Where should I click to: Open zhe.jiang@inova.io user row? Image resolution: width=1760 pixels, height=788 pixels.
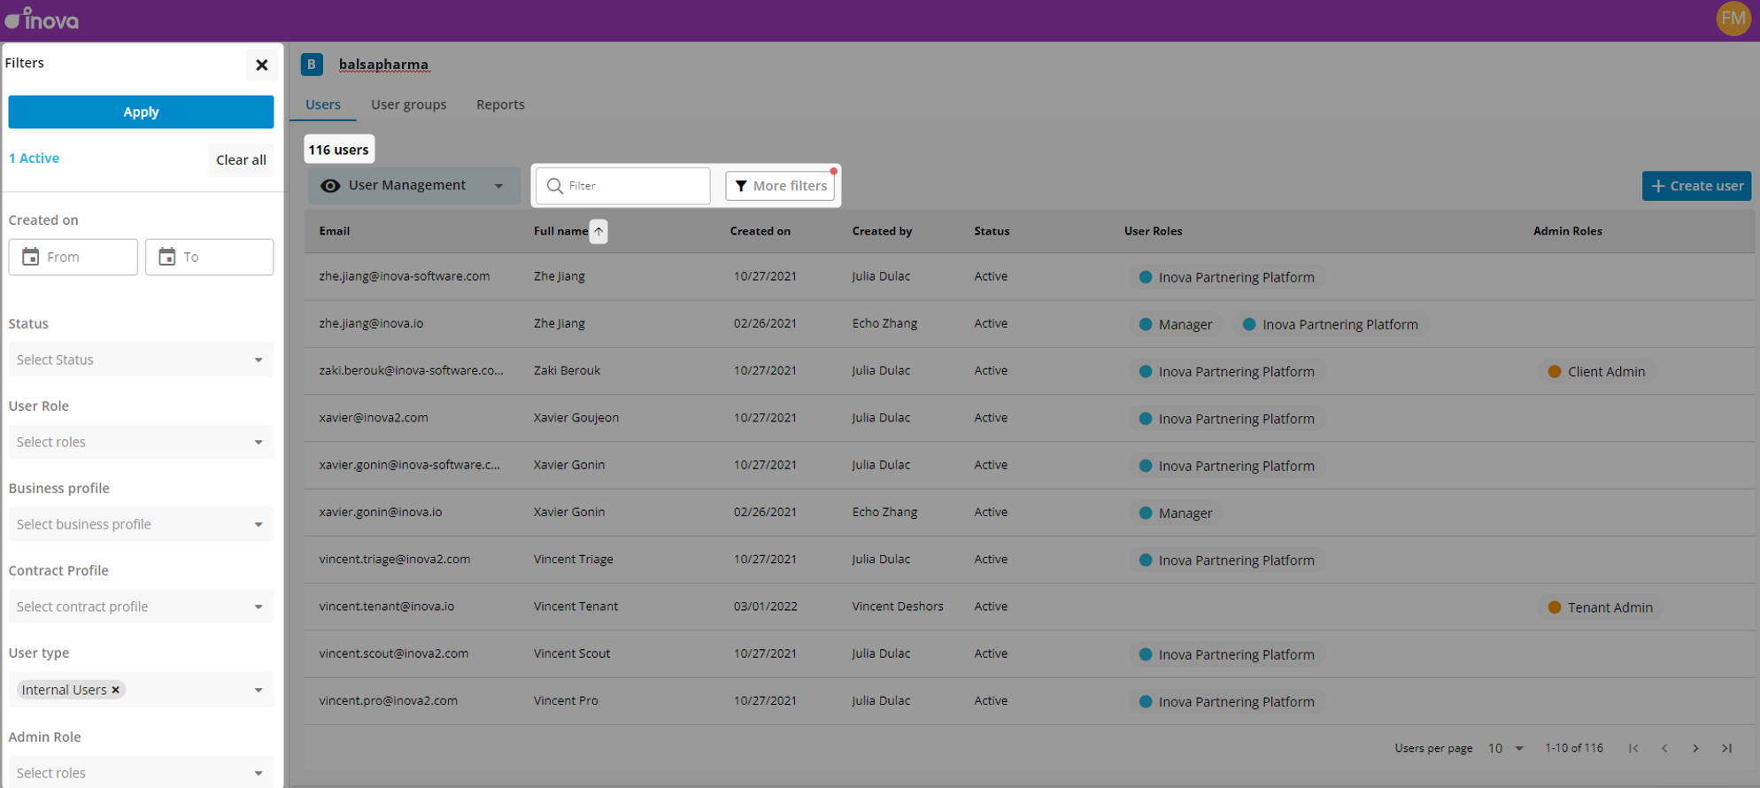[1029, 323]
